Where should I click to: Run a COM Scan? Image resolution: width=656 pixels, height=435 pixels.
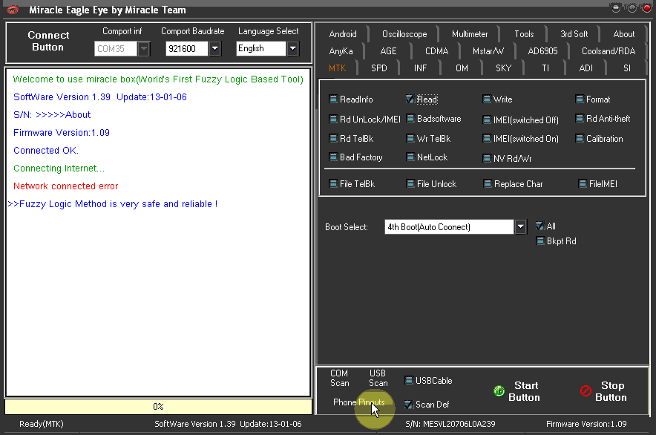pyautogui.click(x=339, y=378)
